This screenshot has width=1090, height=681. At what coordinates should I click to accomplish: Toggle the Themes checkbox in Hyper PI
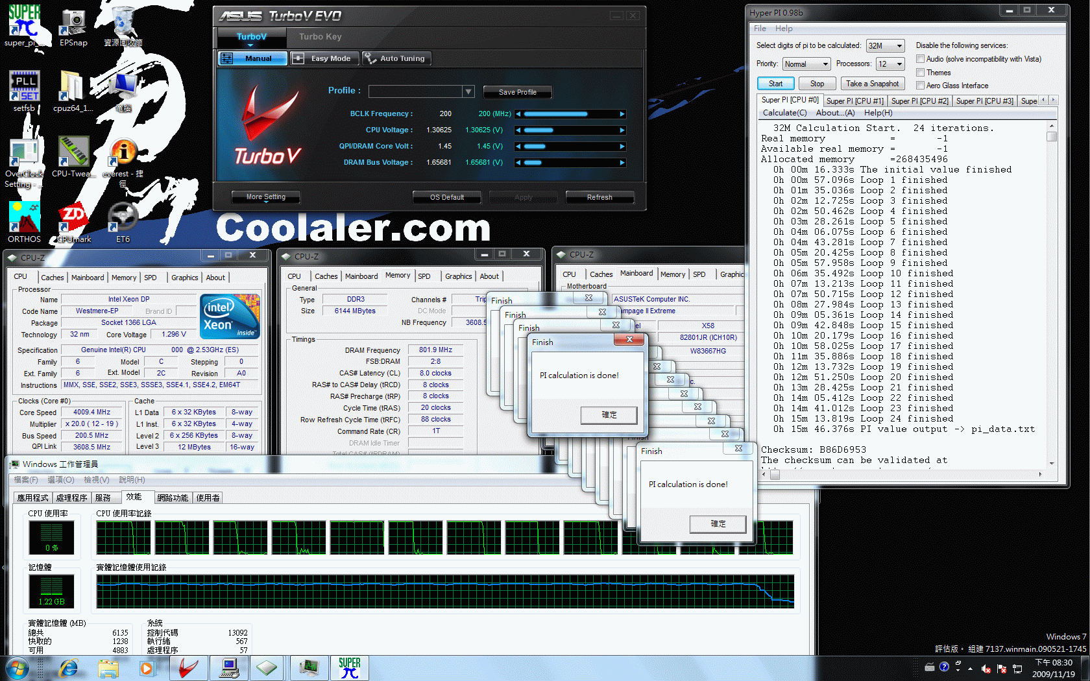[x=920, y=73]
